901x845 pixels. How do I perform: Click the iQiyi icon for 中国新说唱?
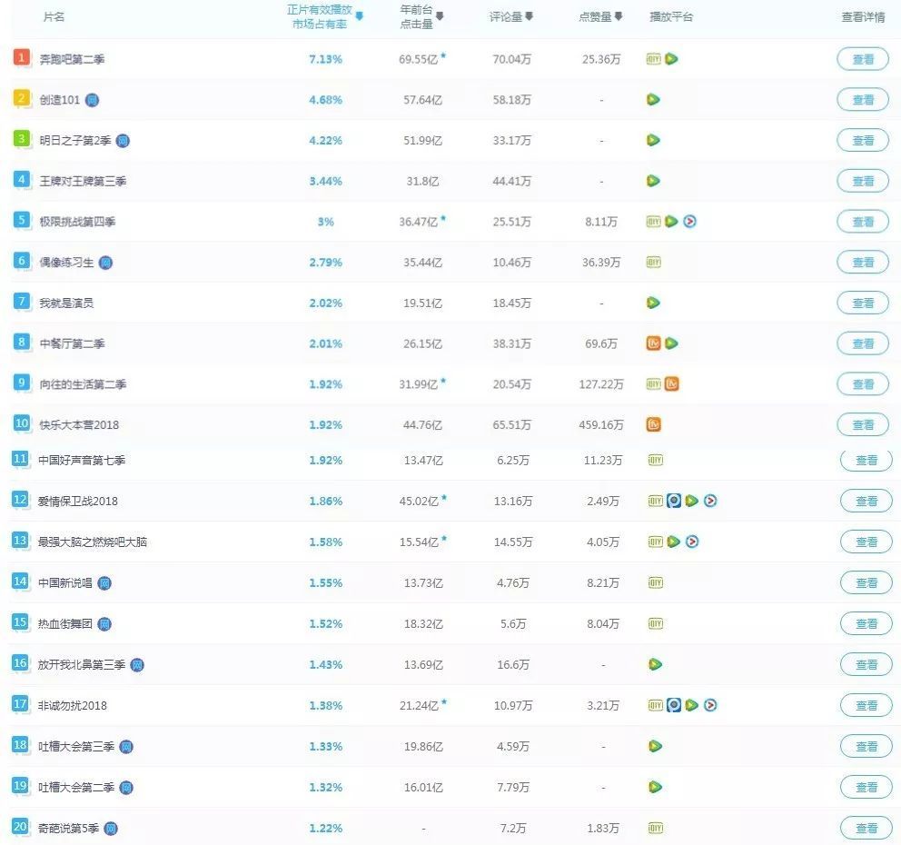(656, 583)
